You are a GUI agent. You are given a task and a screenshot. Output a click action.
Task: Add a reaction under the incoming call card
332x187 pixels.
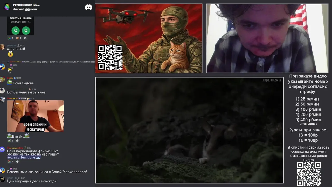pos(25,38)
